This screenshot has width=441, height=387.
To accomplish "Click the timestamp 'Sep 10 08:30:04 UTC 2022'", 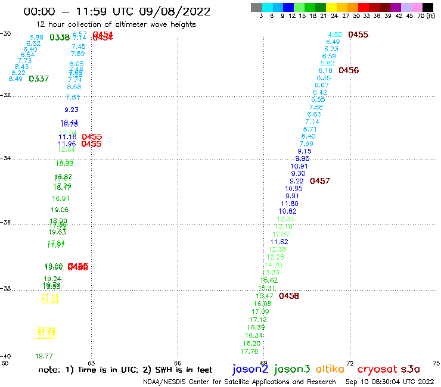I will tap(390, 382).
